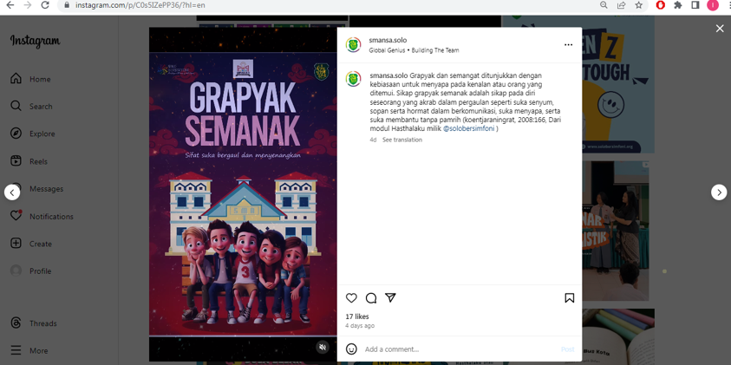The height and width of the screenshot is (365, 731).
Task: Click the @solobersimfoni mention link
Action: coord(468,128)
